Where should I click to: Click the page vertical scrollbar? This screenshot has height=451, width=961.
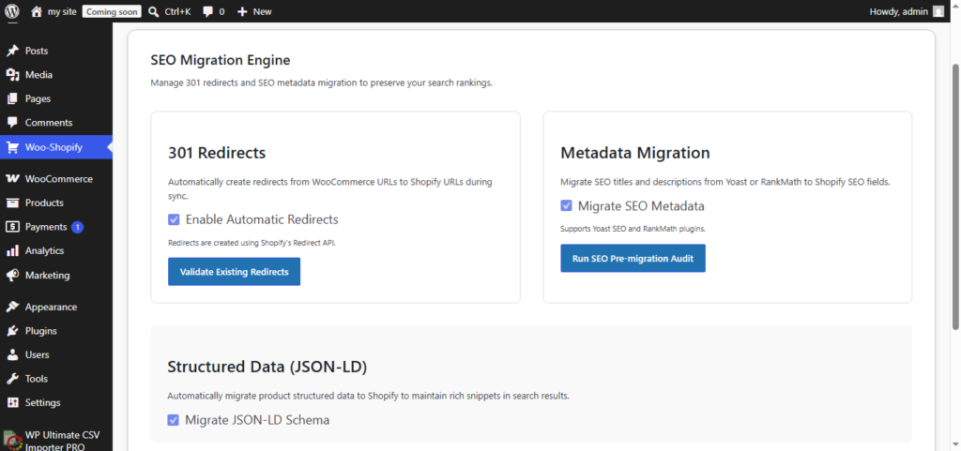pos(955,196)
